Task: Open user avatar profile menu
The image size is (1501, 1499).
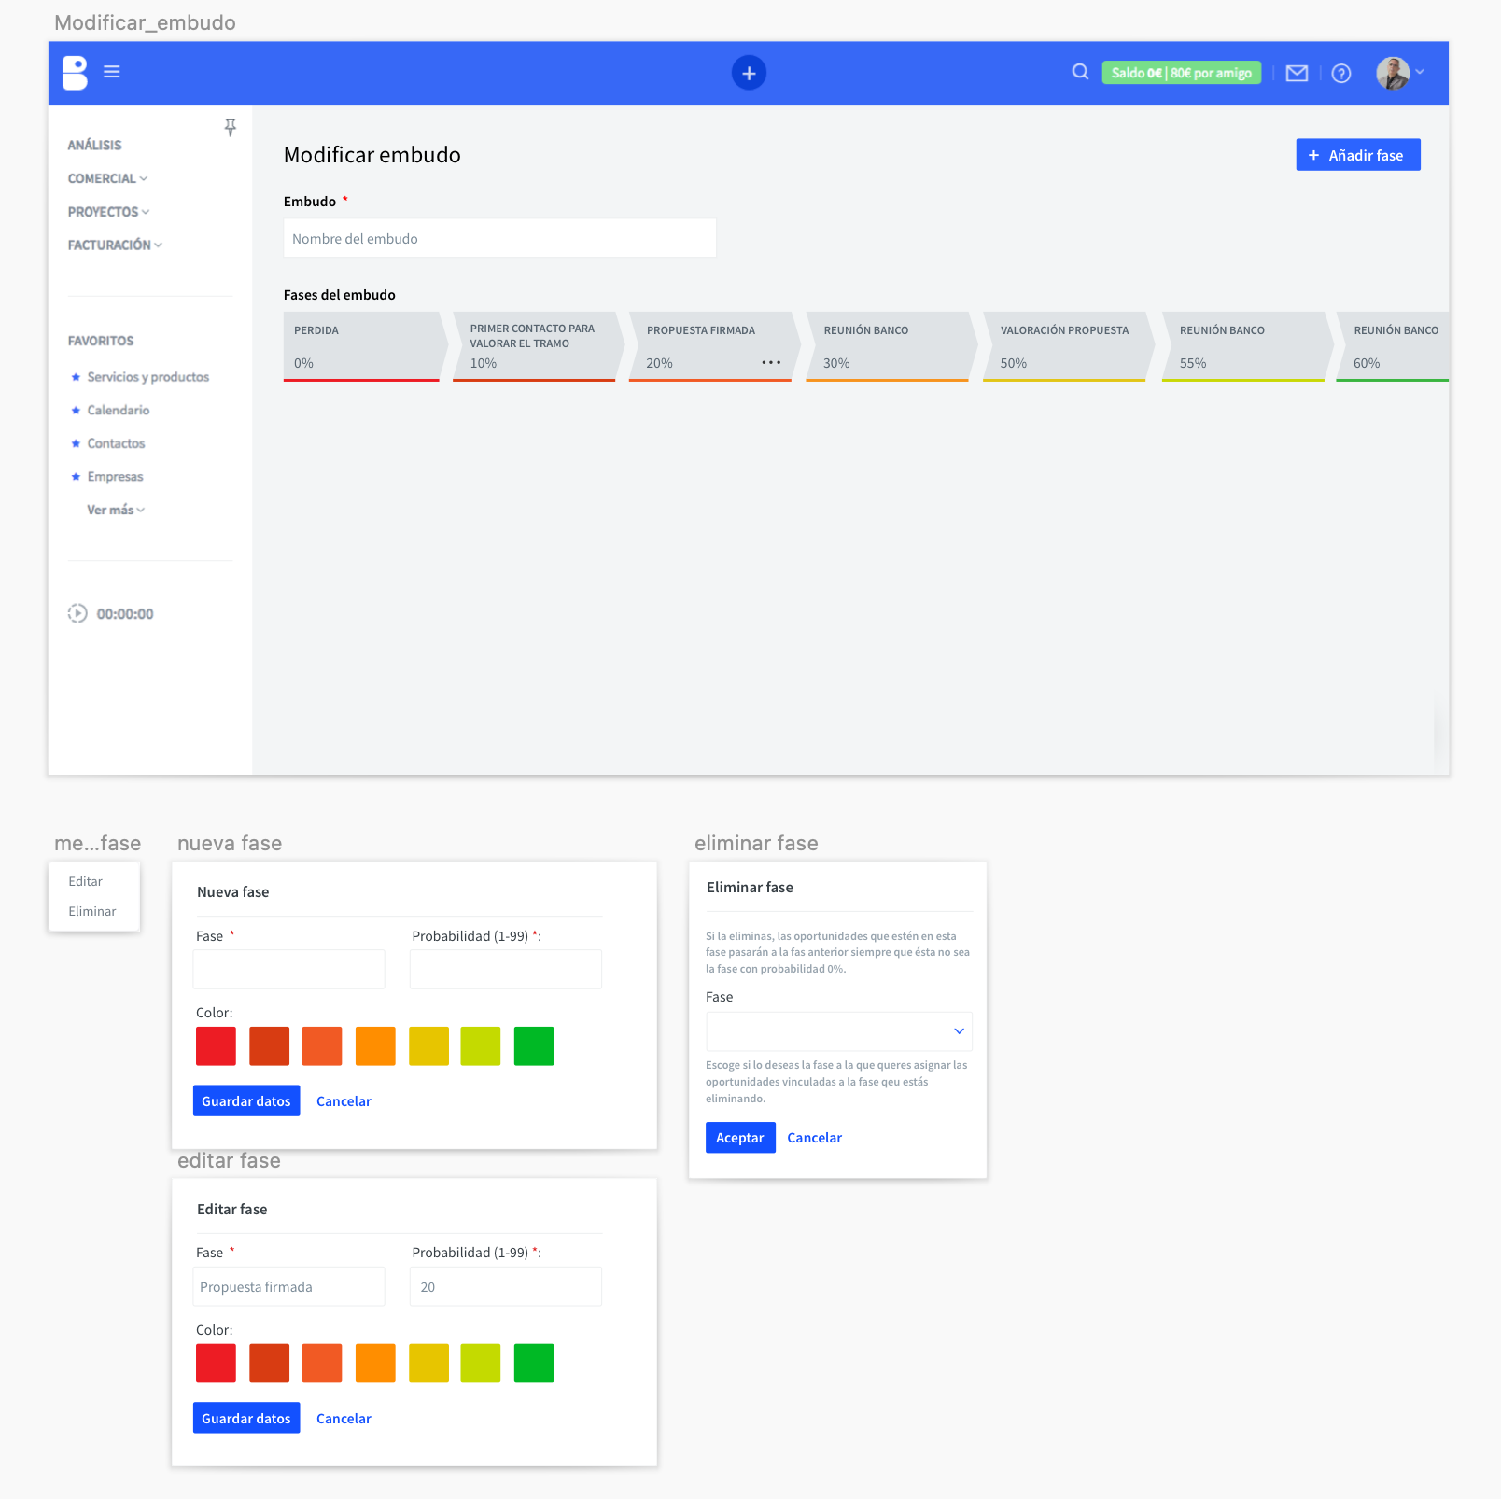Action: coord(1398,73)
